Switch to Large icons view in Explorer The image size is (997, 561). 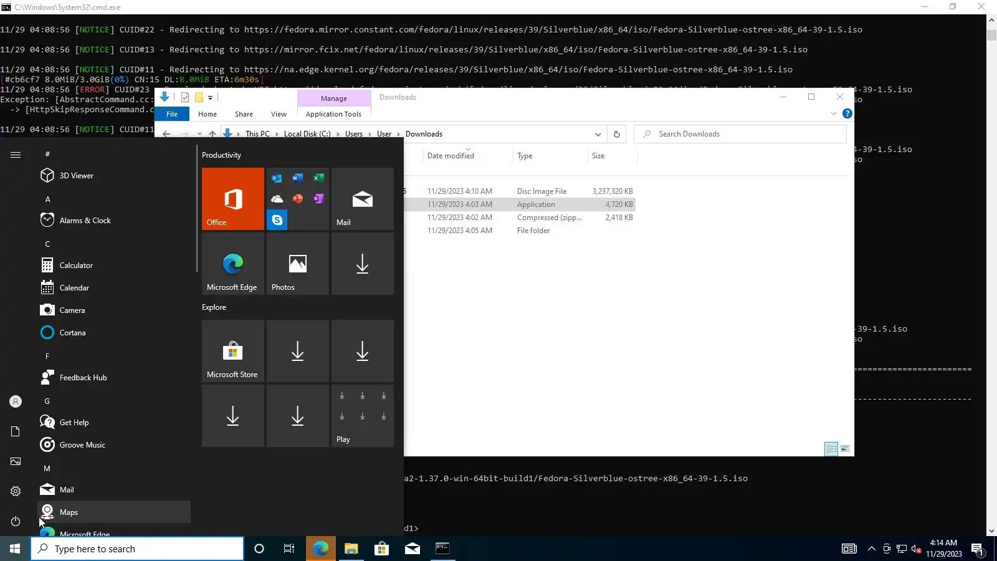click(x=845, y=449)
